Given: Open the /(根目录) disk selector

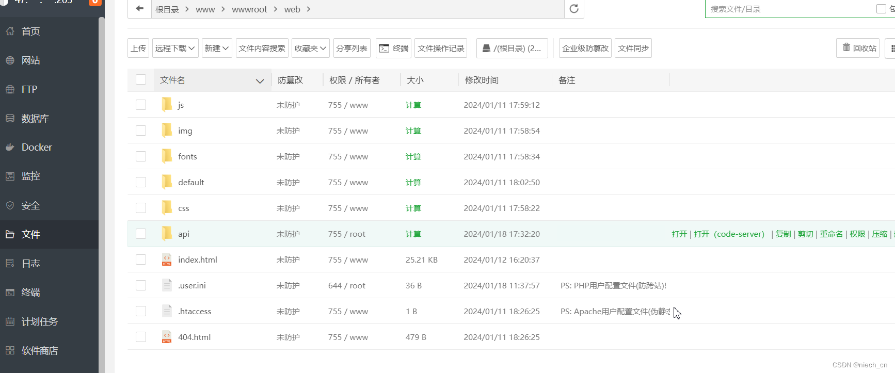Looking at the screenshot, I should pyautogui.click(x=512, y=48).
